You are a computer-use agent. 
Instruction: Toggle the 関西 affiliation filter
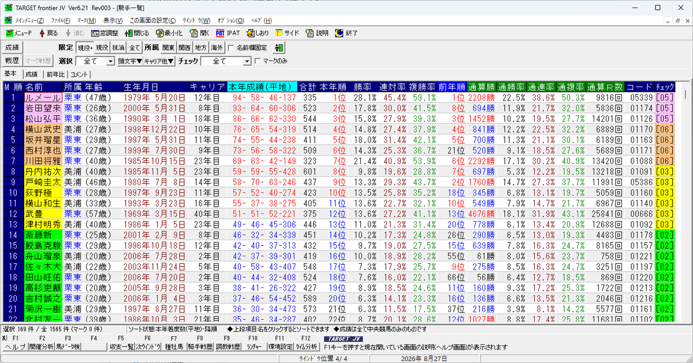184,47
